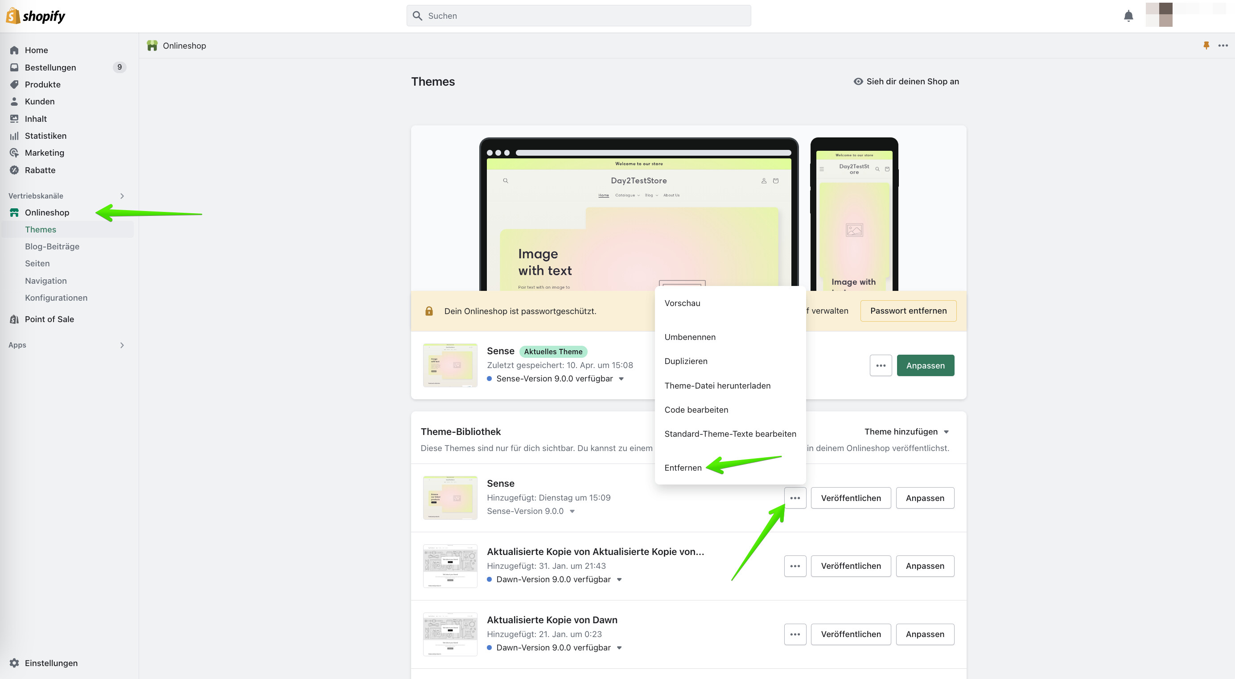
Task: Open three-dot menu for Aktualisierte Kopie von Dawn
Action: 795,634
